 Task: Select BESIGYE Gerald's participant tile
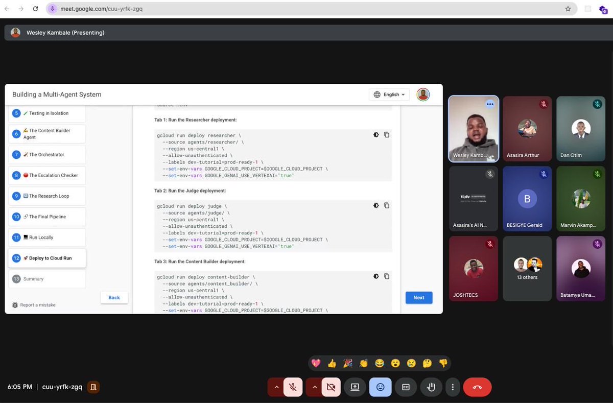coord(527,199)
